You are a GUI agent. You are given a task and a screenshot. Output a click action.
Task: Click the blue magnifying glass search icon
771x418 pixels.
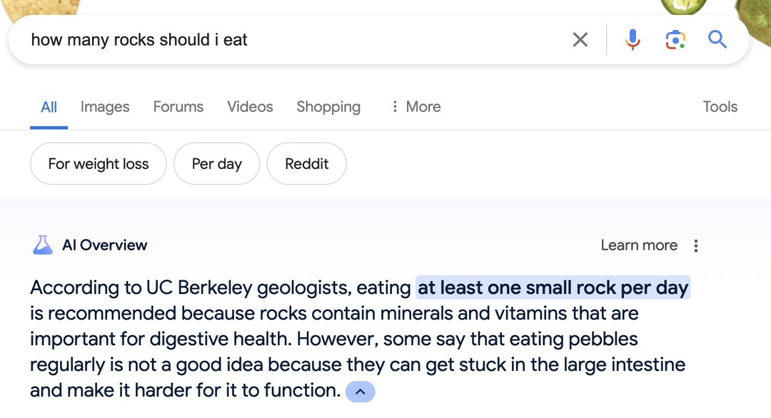click(717, 40)
